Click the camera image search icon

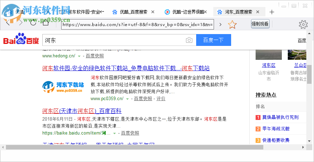click(x=189, y=40)
